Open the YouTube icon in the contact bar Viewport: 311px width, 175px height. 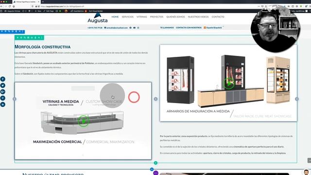pos(134,28)
